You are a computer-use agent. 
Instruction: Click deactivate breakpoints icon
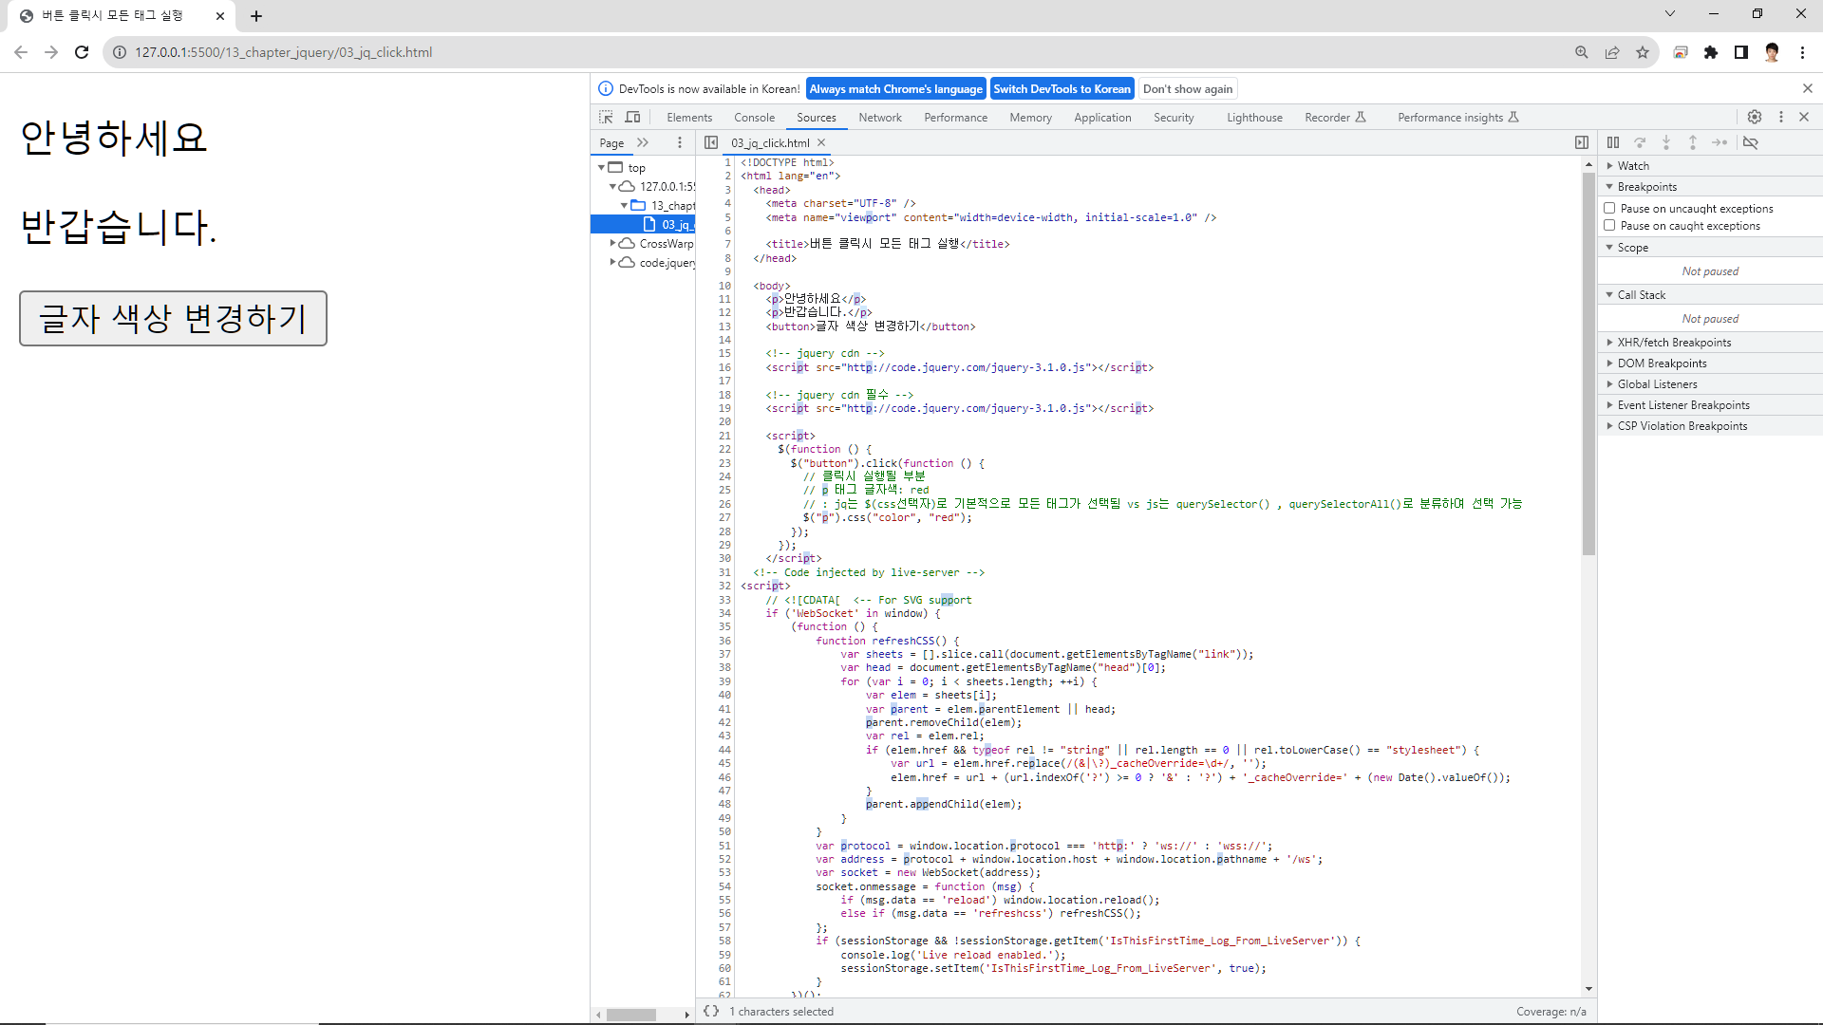coord(1751,142)
